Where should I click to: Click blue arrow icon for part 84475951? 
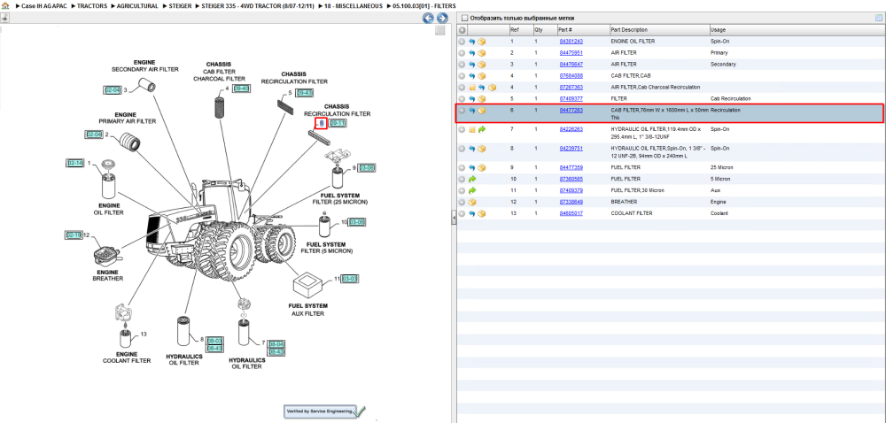[472, 53]
